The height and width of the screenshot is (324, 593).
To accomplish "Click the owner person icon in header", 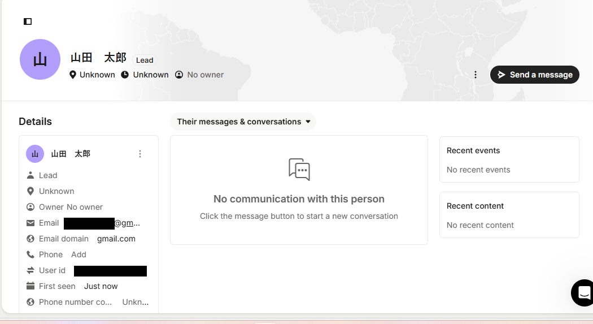I will (x=179, y=75).
